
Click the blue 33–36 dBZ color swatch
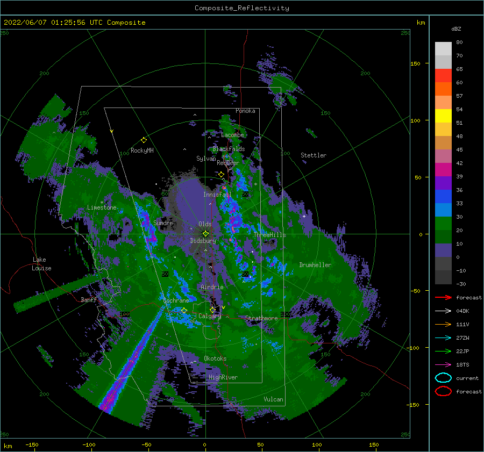pos(443,197)
